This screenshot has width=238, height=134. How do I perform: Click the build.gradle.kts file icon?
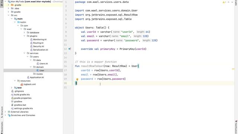pos(12,95)
